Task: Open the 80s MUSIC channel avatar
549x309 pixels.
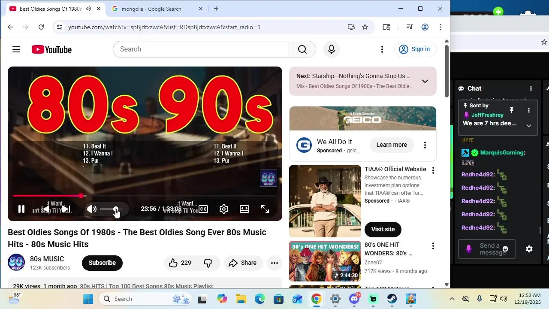Action: tap(16, 263)
